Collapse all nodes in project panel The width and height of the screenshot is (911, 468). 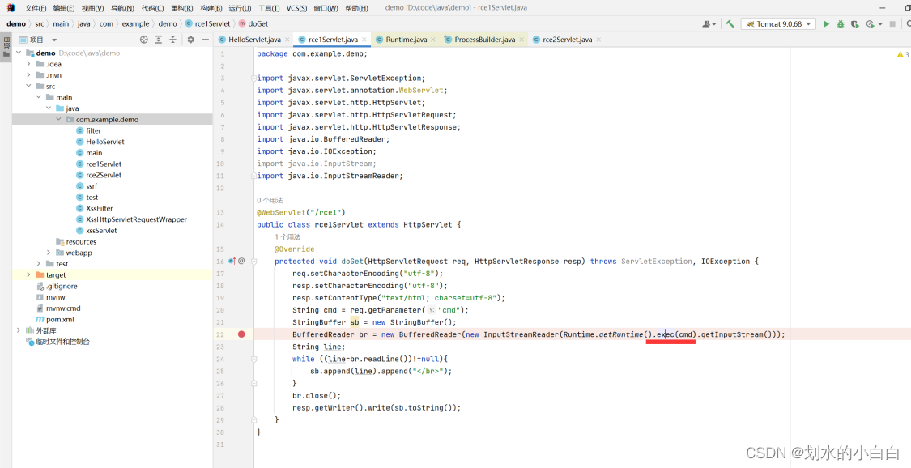[172, 40]
